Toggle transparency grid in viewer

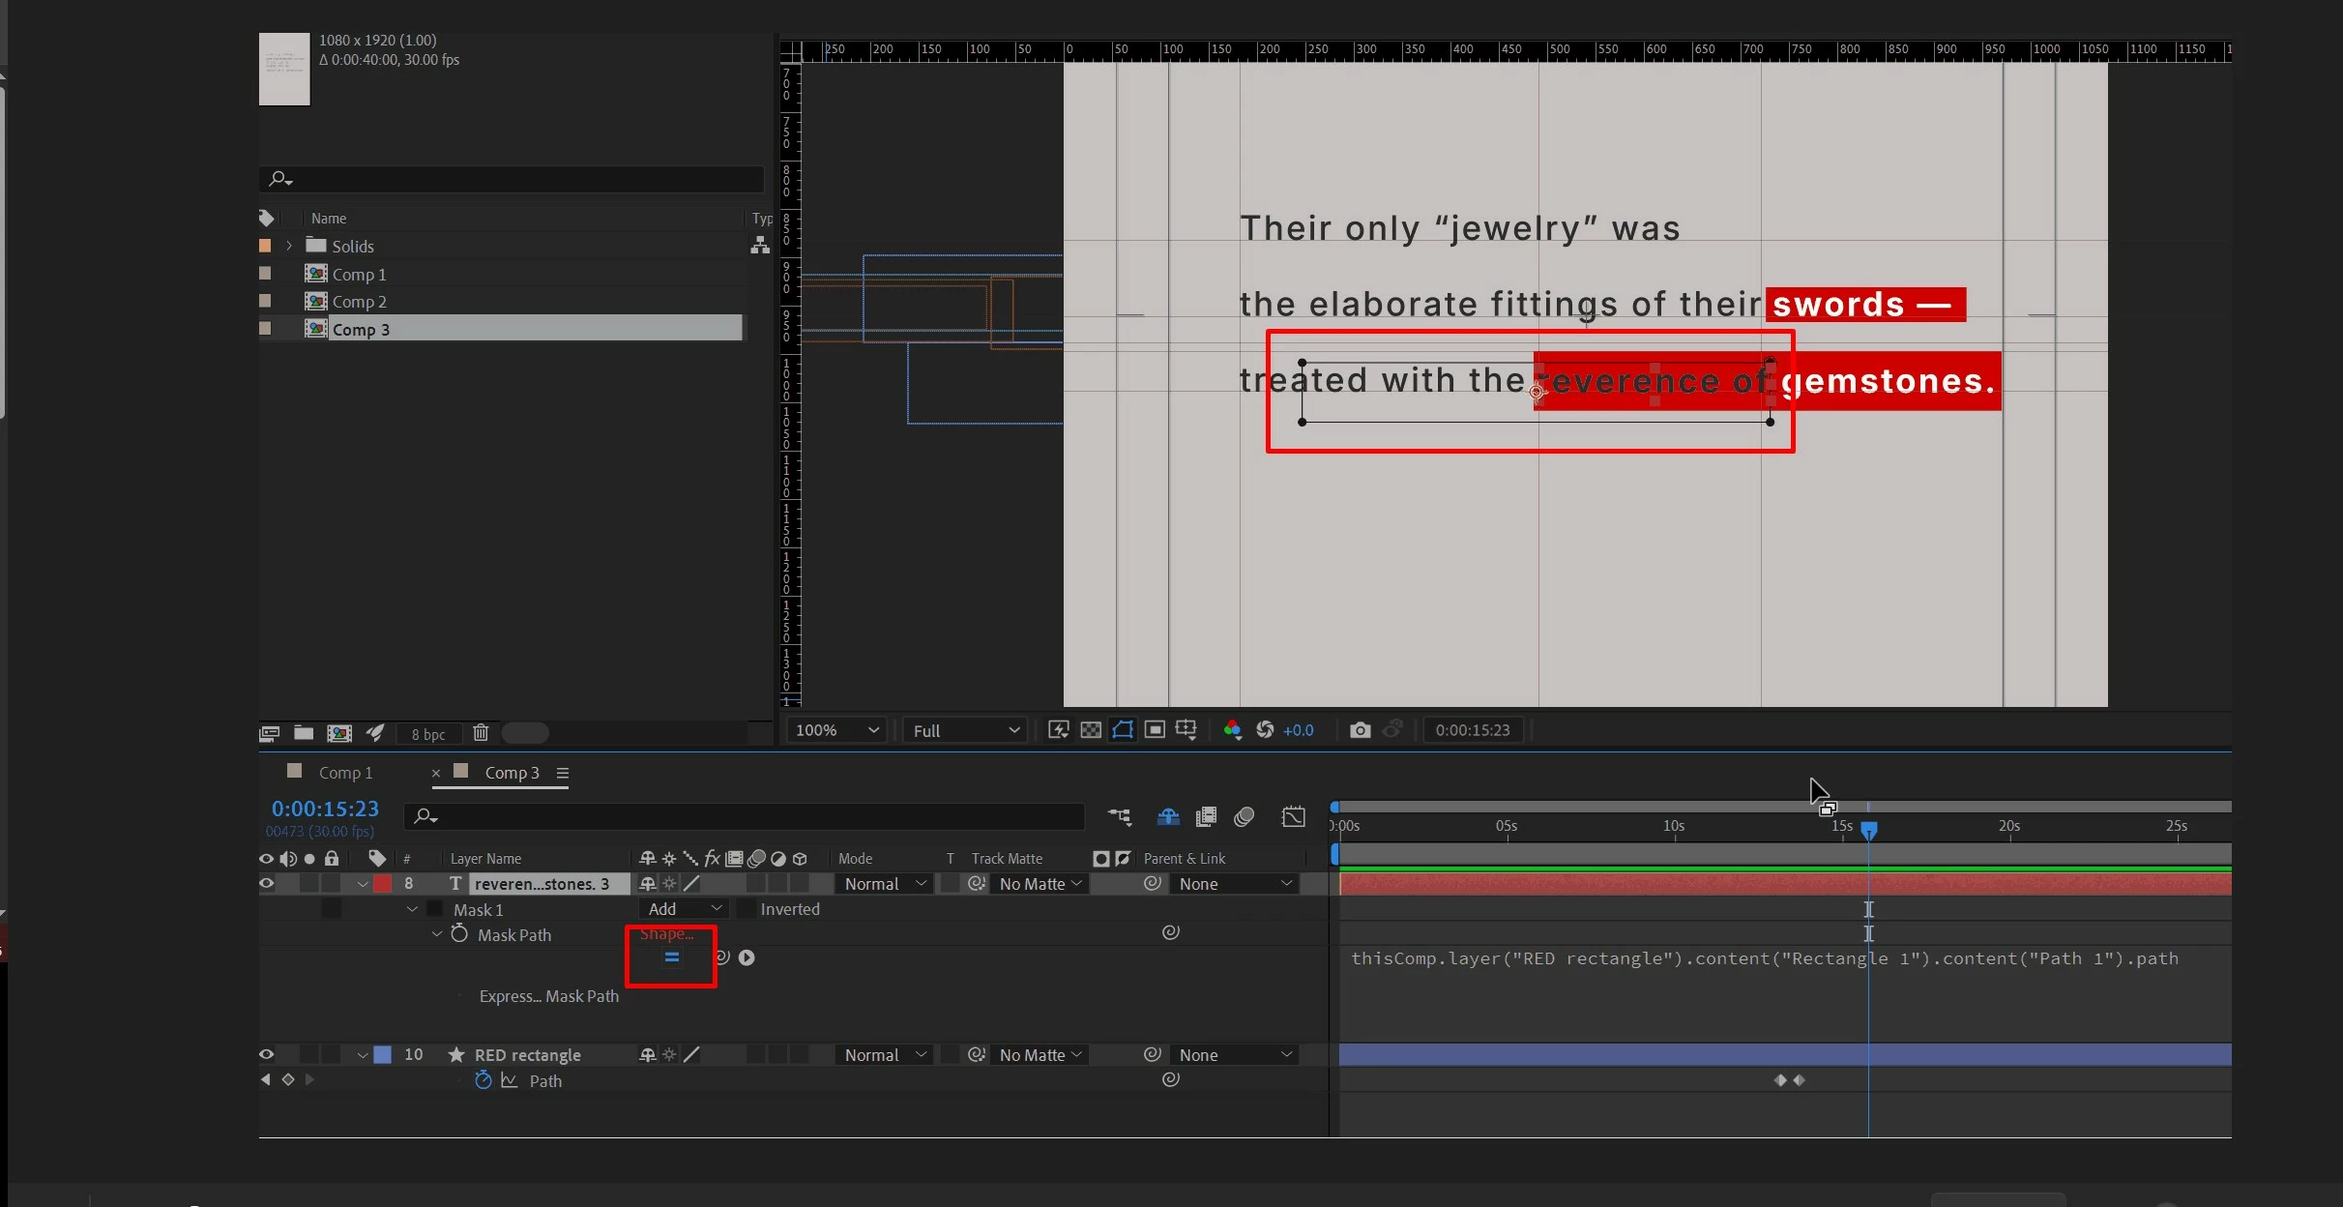(x=1091, y=730)
